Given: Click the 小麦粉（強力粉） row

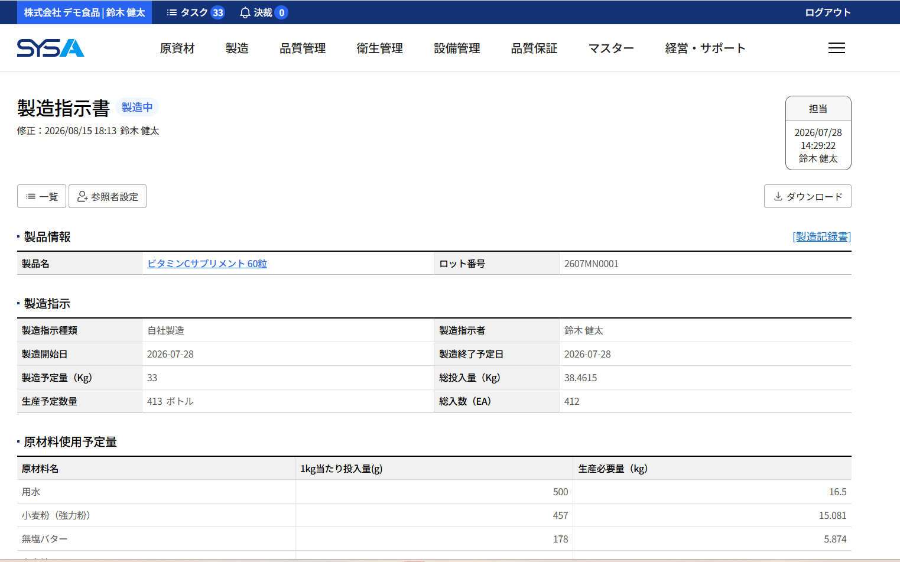Looking at the screenshot, I should (434, 515).
